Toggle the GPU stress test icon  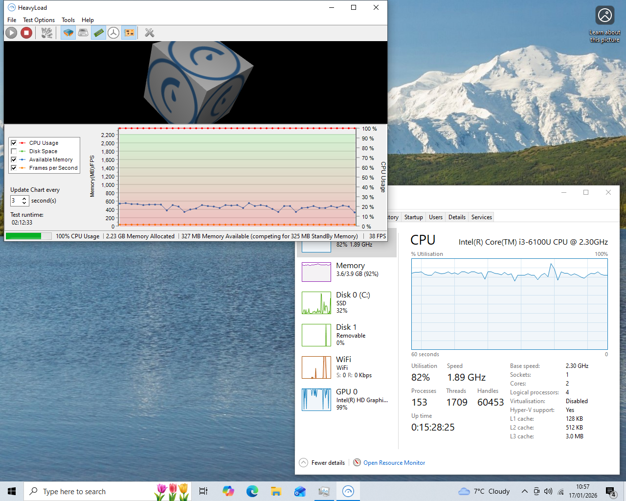(x=130, y=33)
